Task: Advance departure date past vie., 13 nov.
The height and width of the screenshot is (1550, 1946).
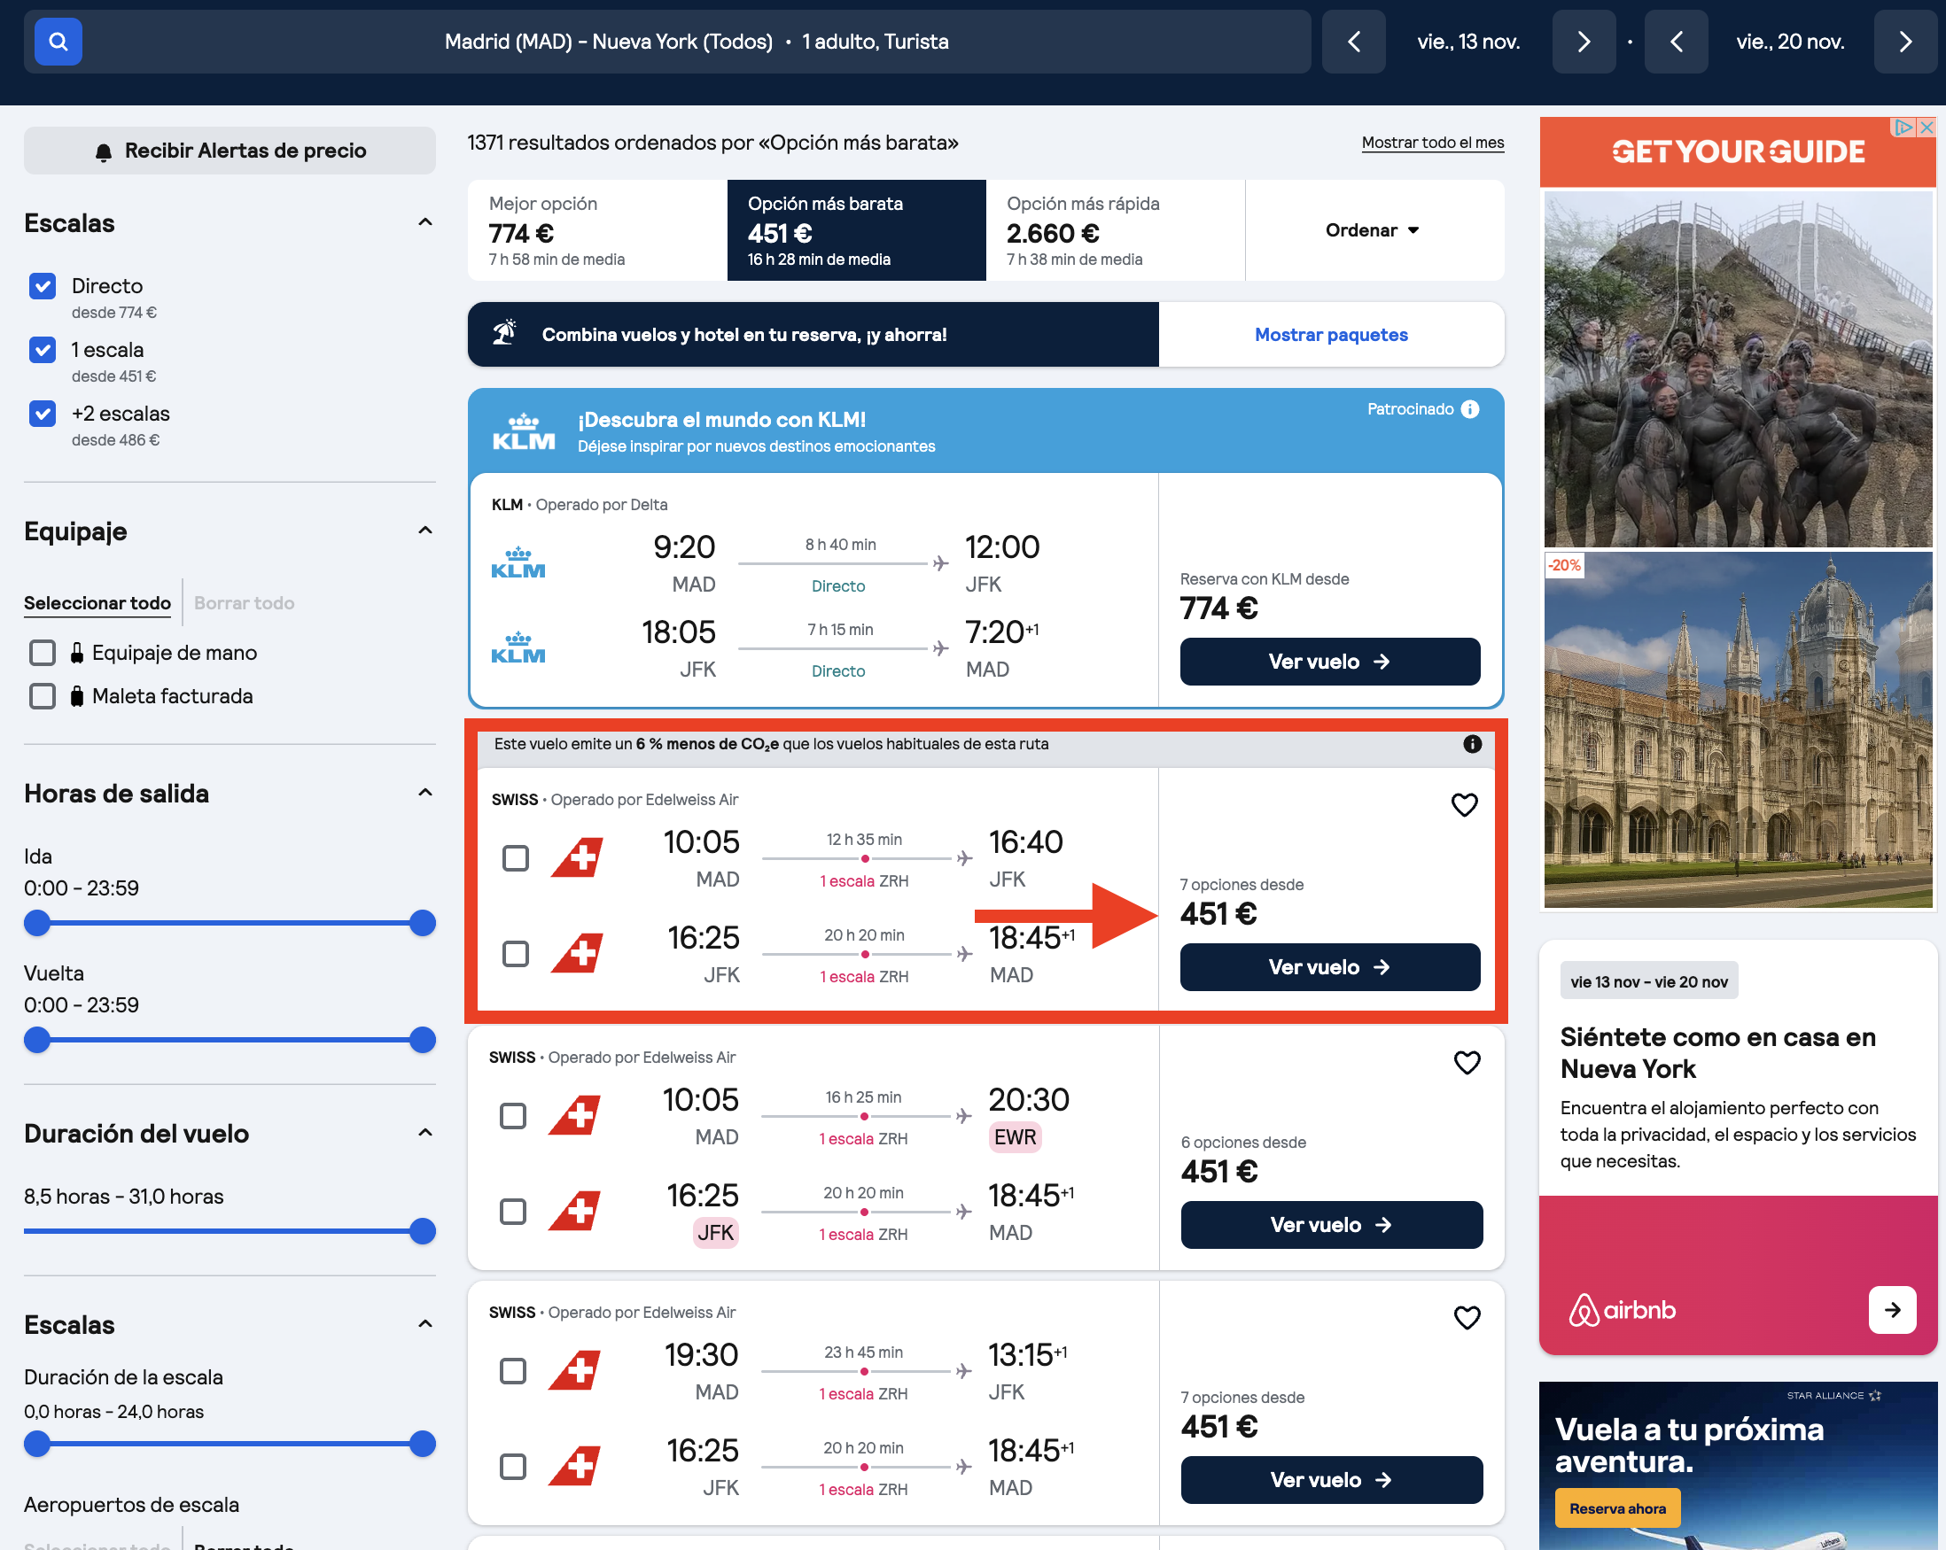Action: (x=1584, y=42)
